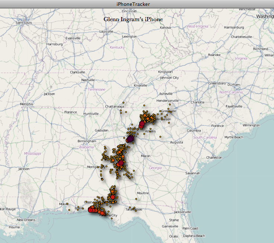Click the Mississippi state label
This screenshot has width=274, height=243.
point(32,153)
